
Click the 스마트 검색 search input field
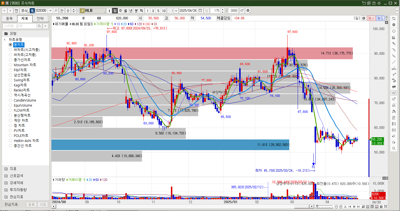(19, 26)
